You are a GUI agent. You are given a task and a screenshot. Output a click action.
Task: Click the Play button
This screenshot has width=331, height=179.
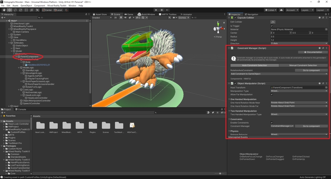pyautogui.click(x=156, y=10)
